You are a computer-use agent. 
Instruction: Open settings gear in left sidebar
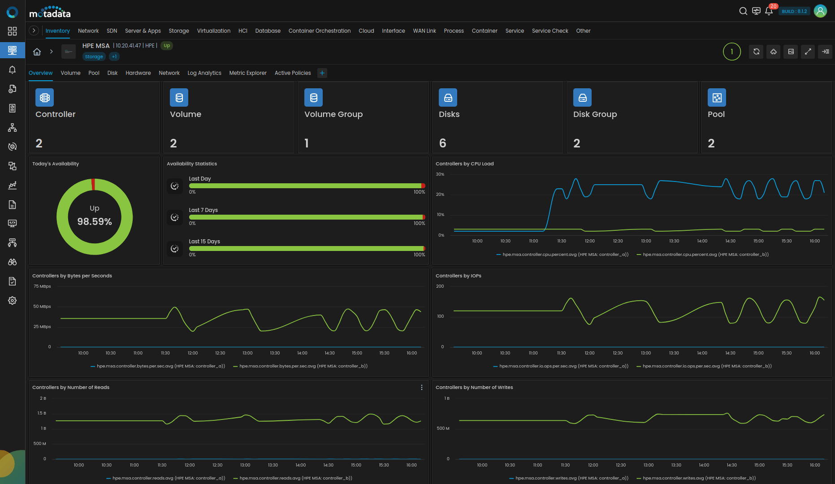[x=12, y=301]
